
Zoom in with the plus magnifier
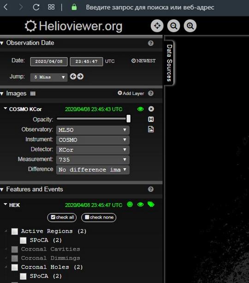coord(190,26)
